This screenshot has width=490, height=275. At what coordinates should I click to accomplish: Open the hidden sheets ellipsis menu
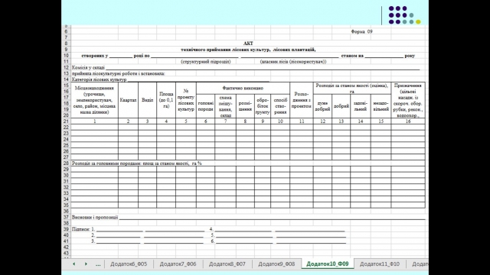click(x=98, y=264)
